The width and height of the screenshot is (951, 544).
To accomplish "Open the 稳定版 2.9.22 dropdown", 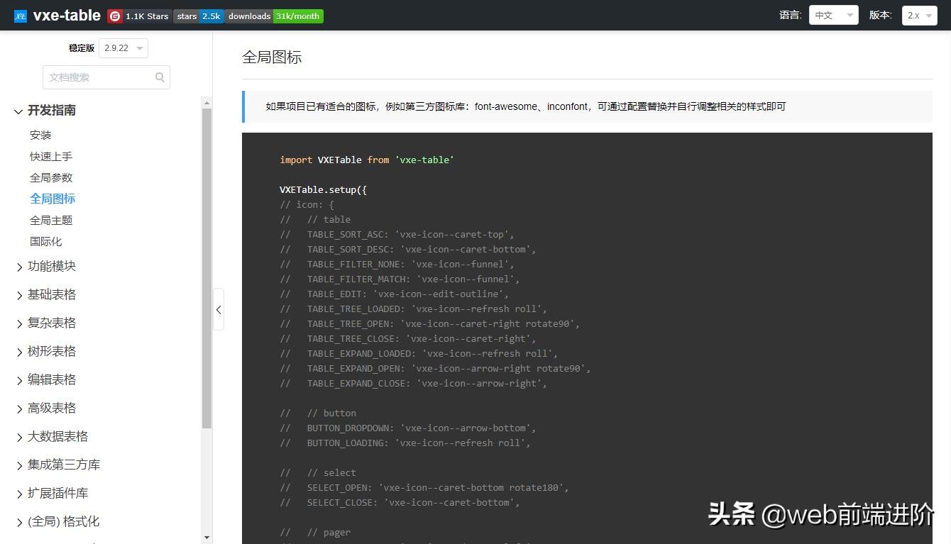I will pyautogui.click(x=123, y=48).
